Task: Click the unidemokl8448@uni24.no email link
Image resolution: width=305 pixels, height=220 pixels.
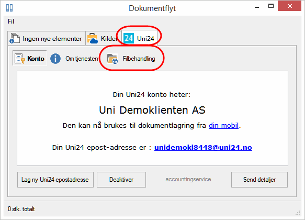Action: (203, 147)
